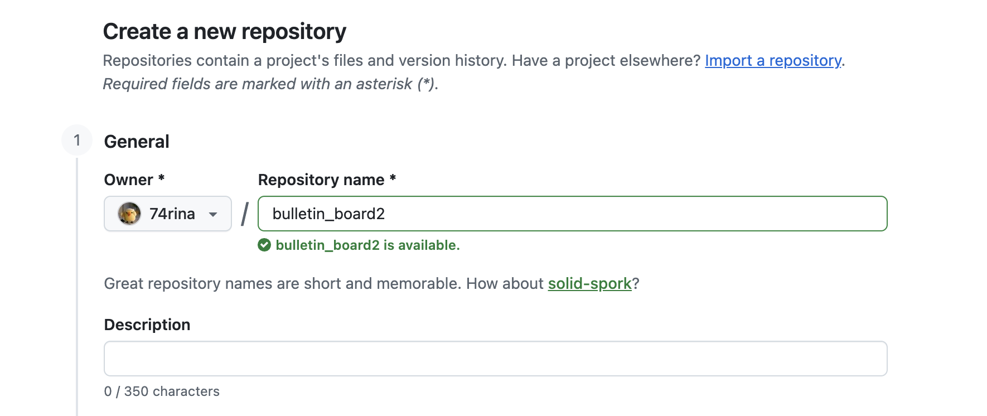Click the Required fields asterisk note

click(x=270, y=84)
